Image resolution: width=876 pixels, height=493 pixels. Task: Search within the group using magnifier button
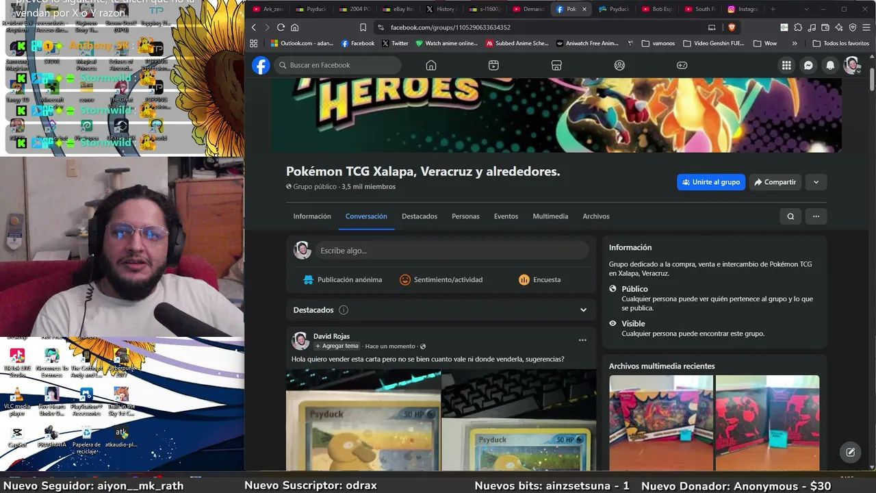point(790,216)
